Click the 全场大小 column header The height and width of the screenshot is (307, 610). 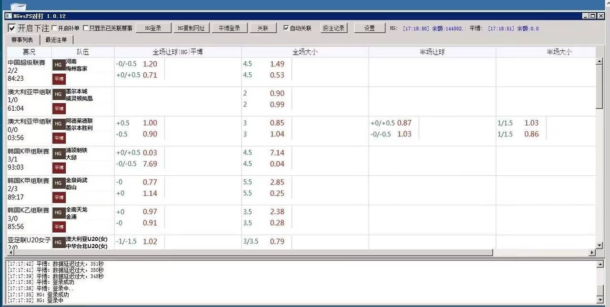[x=305, y=52]
